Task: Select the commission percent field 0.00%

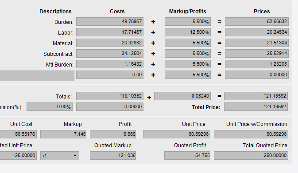Action: pyautogui.click(x=50, y=107)
